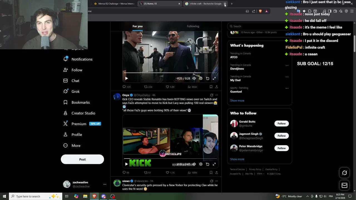The height and width of the screenshot is (200, 356).
Task: Open a new browser tab
Action: coord(232,4)
